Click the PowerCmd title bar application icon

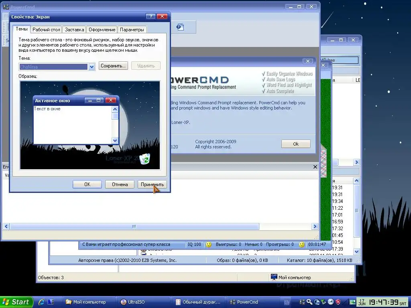(6, 7)
